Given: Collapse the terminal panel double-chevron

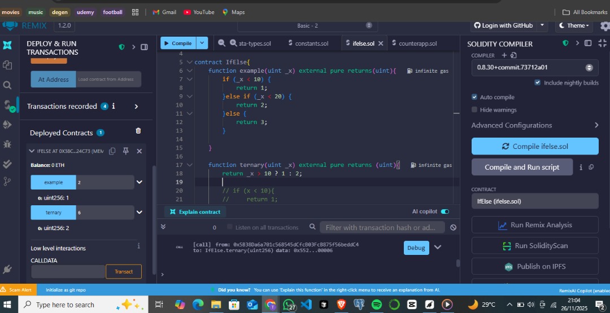Looking at the screenshot, I should (x=163, y=226).
